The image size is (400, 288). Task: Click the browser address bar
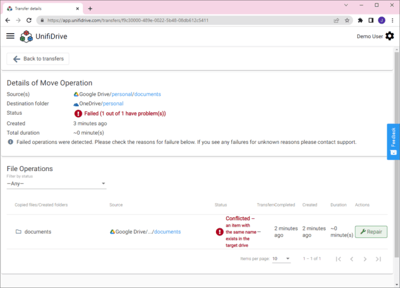coord(189,20)
